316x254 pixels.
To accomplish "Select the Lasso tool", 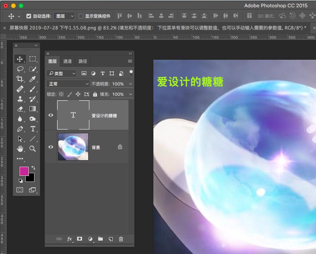I will (20, 69).
